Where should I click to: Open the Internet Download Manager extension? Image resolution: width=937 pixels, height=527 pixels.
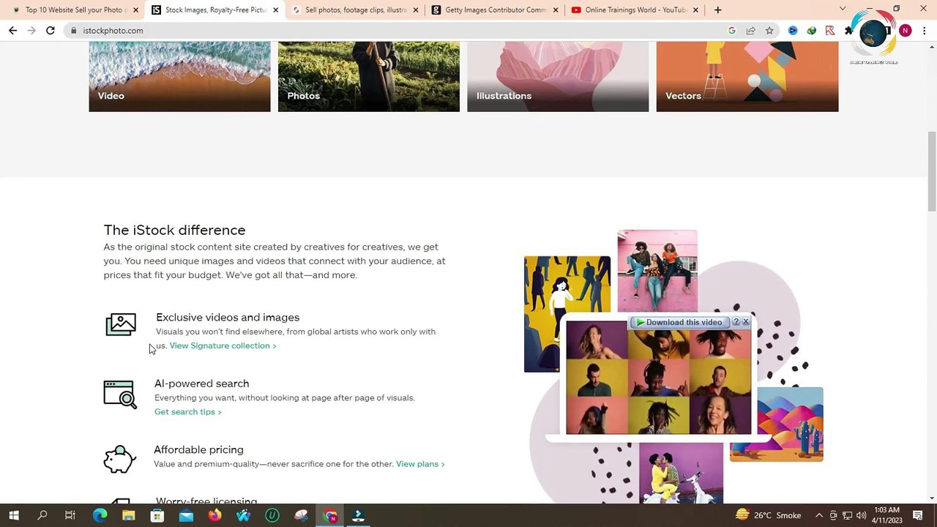811,31
